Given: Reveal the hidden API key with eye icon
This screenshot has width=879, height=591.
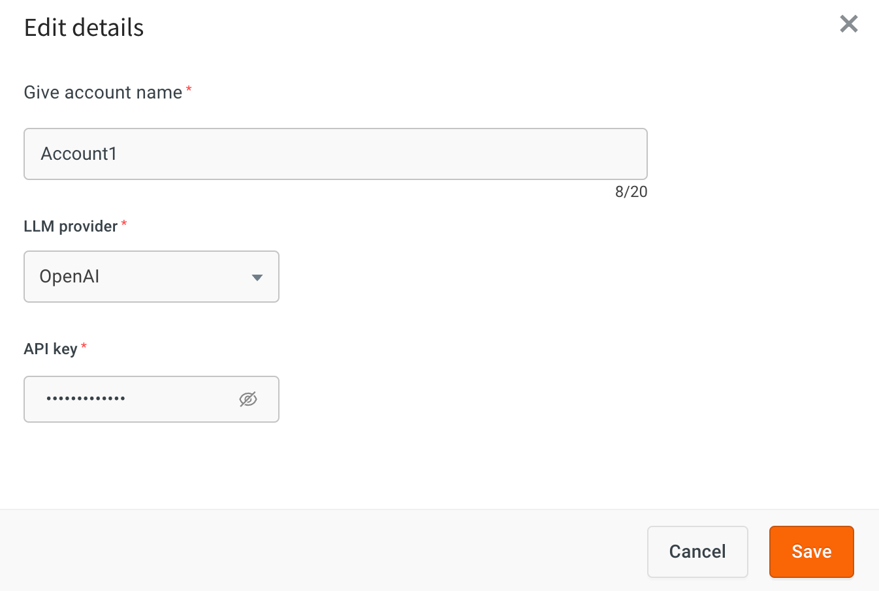Looking at the screenshot, I should pos(248,399).
